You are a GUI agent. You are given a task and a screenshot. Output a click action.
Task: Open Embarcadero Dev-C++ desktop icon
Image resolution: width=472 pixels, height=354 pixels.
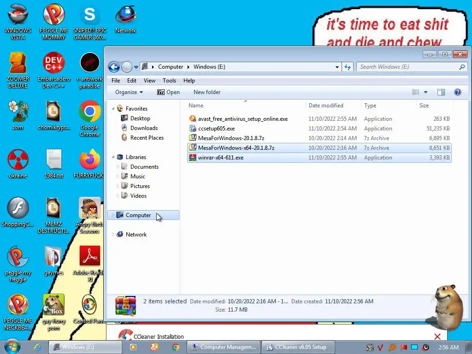coord(53,70)
